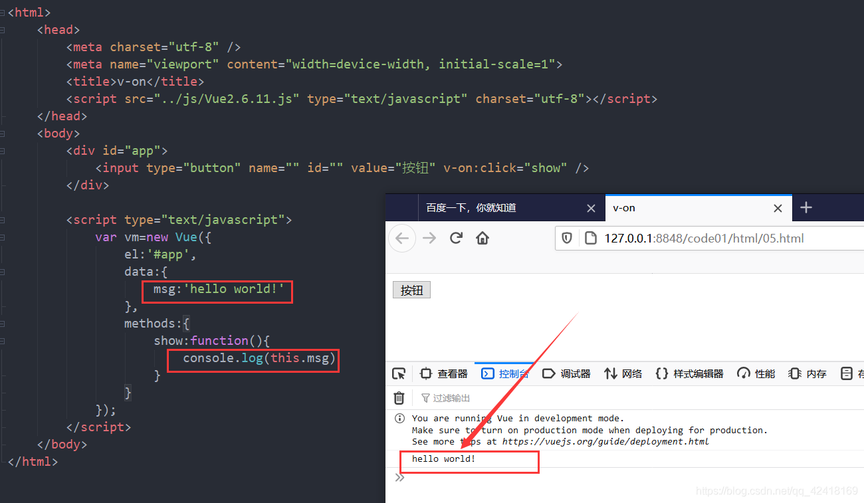Click the console.log(this.msg) code line
Screen dimensions: 864x503
click(x=260, y=358)
